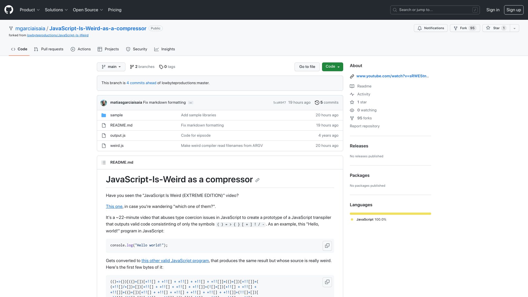Click the heading anchor link icon
Image resolution: width=528 pixels, height=297 pixels.
click(257, 180)
